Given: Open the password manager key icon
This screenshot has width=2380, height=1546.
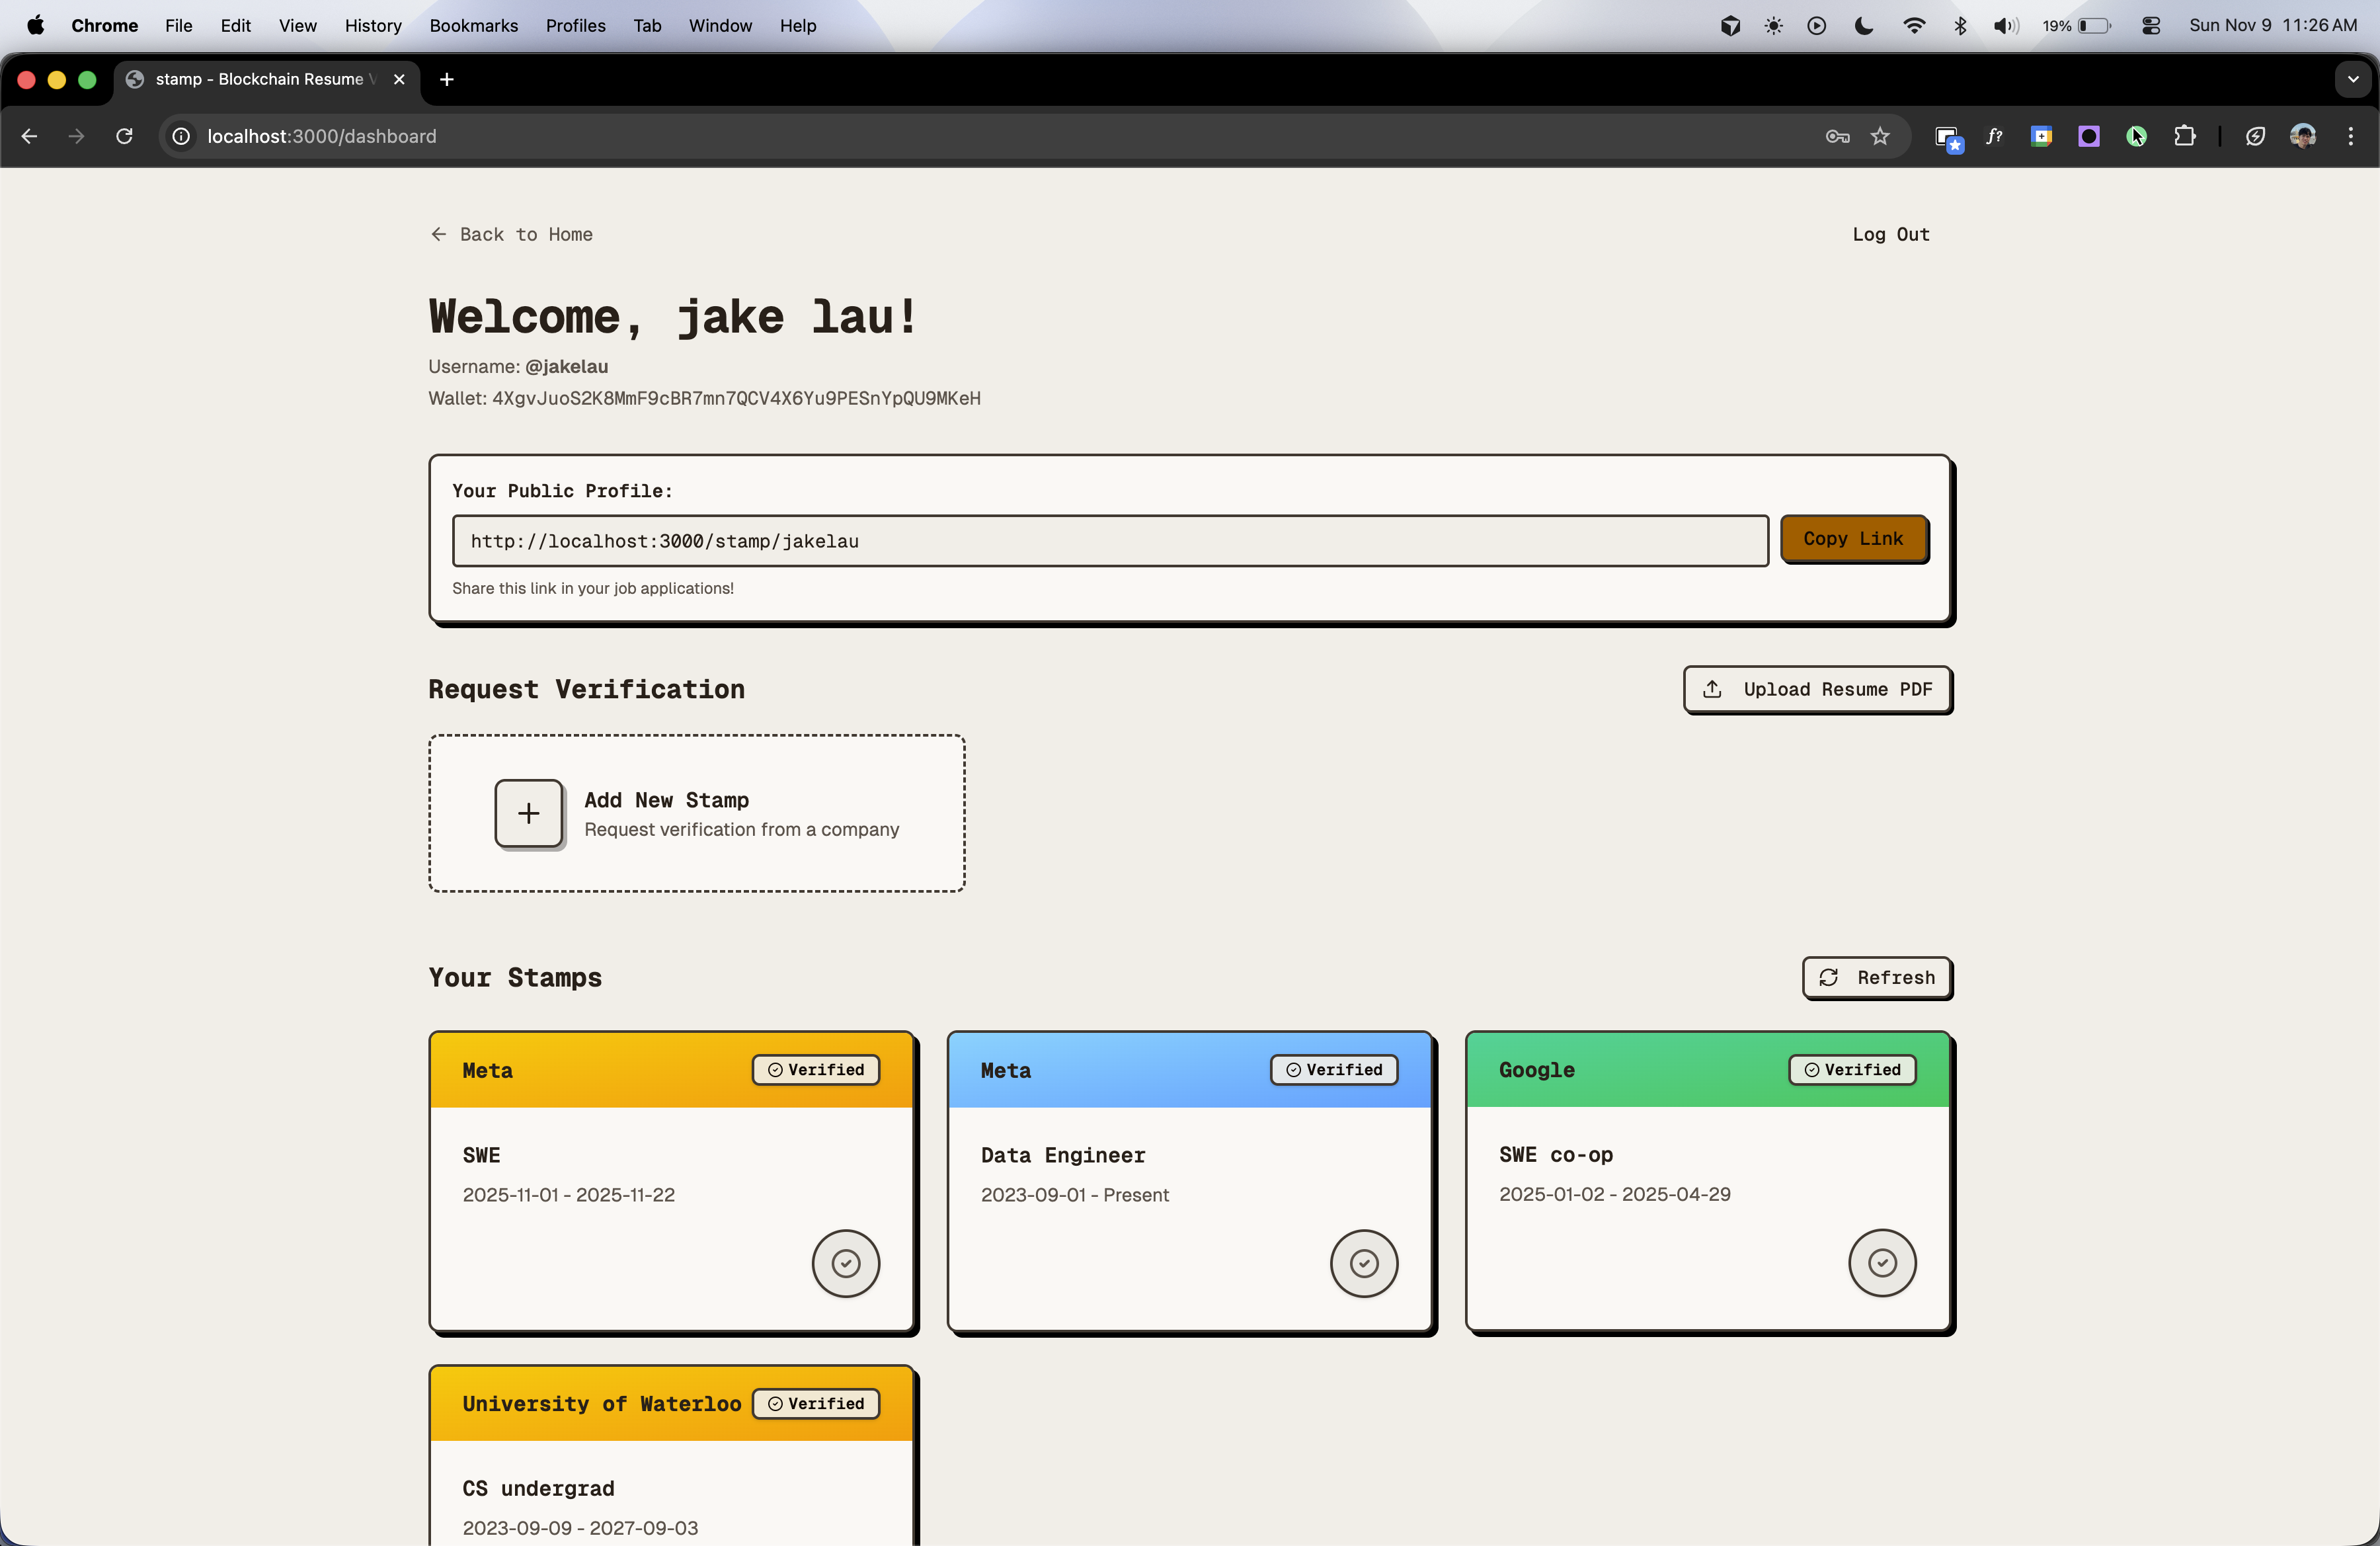Looking at the screenshot, I should pyautogui.click(x=1837, y=136).
